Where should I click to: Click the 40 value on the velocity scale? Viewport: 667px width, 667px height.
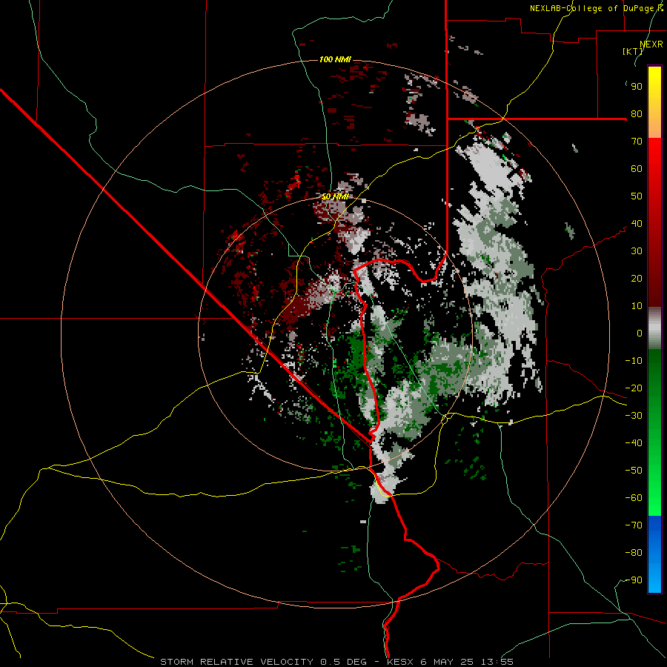pos(637,224)
